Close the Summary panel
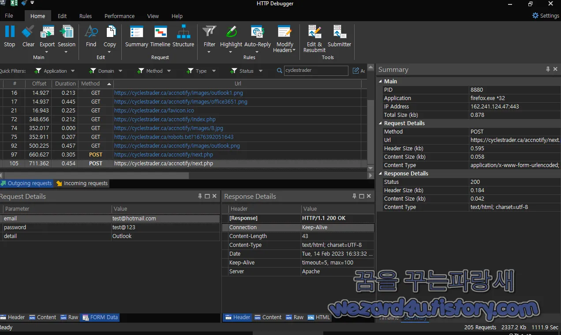Image resolution: width=561 pixels, height=335 pixels. (555, 69)
